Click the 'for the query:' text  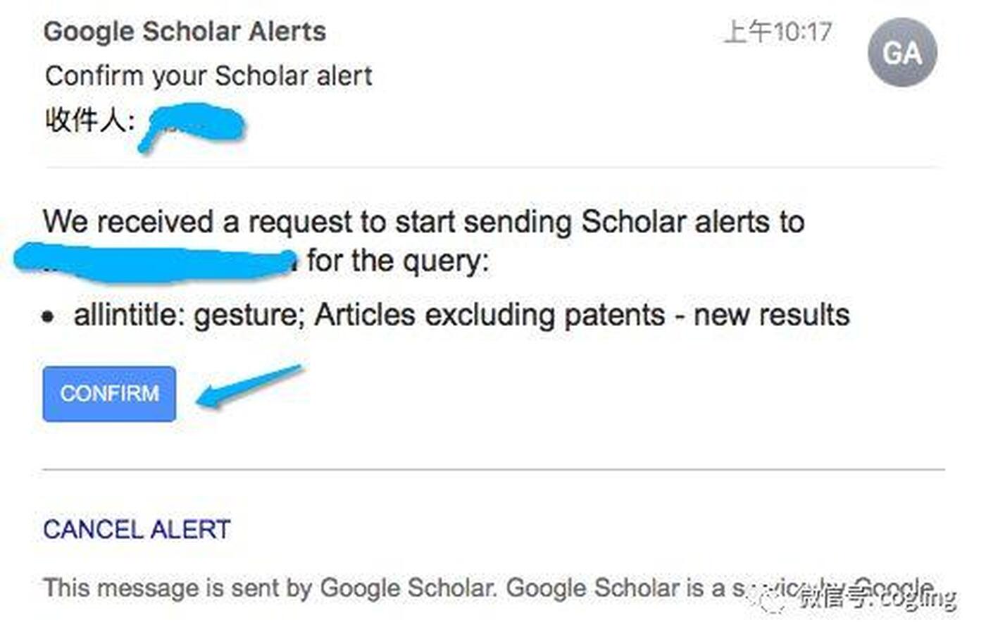point(398,261)
